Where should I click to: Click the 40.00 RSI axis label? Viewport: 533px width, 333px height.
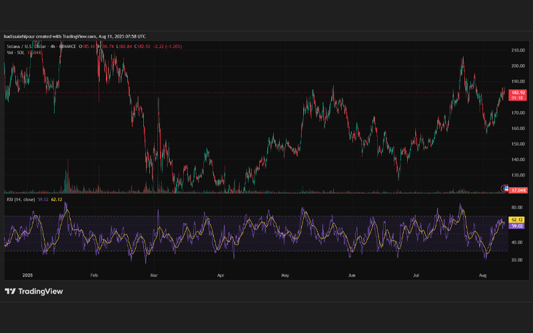click(x=517, y=242)
